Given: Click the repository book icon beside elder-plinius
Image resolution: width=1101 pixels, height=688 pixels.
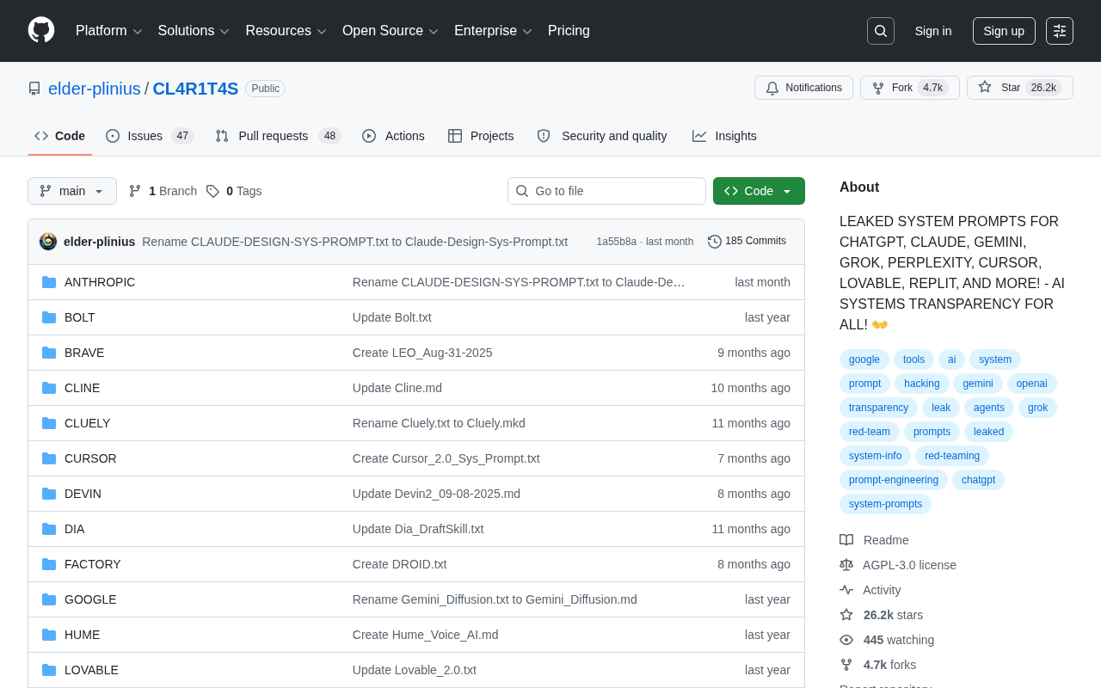Looking at the screenshot, I should 34,89.
